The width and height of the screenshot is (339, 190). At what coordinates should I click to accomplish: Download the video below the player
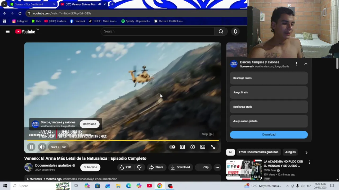coord(180,167)
